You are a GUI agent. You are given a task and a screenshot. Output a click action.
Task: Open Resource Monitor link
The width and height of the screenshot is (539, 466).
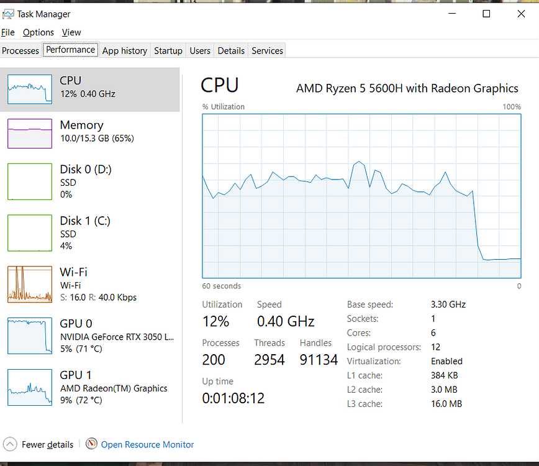pyautogui.click(x=147, y=444)
